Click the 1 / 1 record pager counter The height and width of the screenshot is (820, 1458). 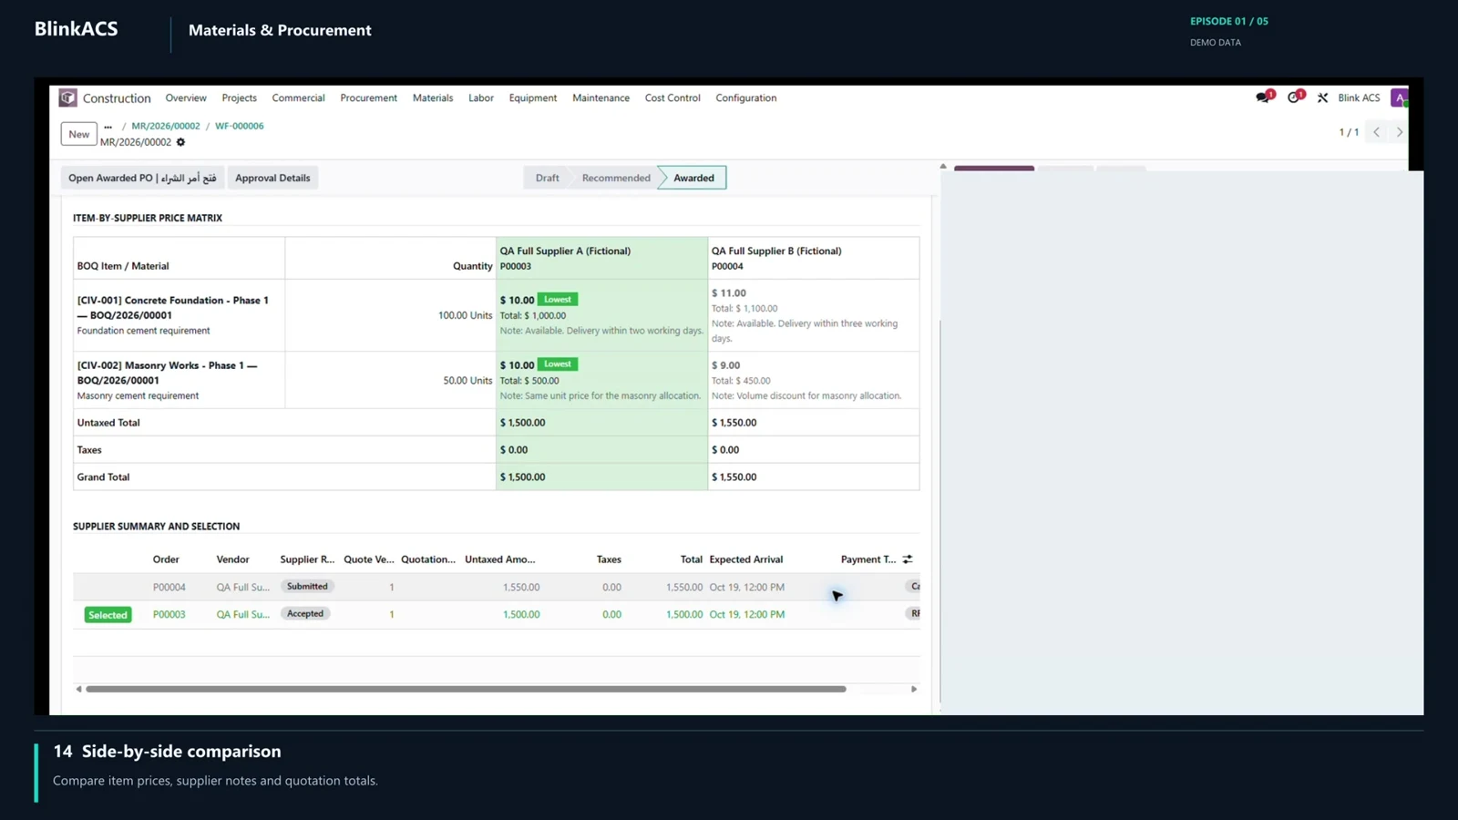pyautogui.click(x=1349, y=132)
